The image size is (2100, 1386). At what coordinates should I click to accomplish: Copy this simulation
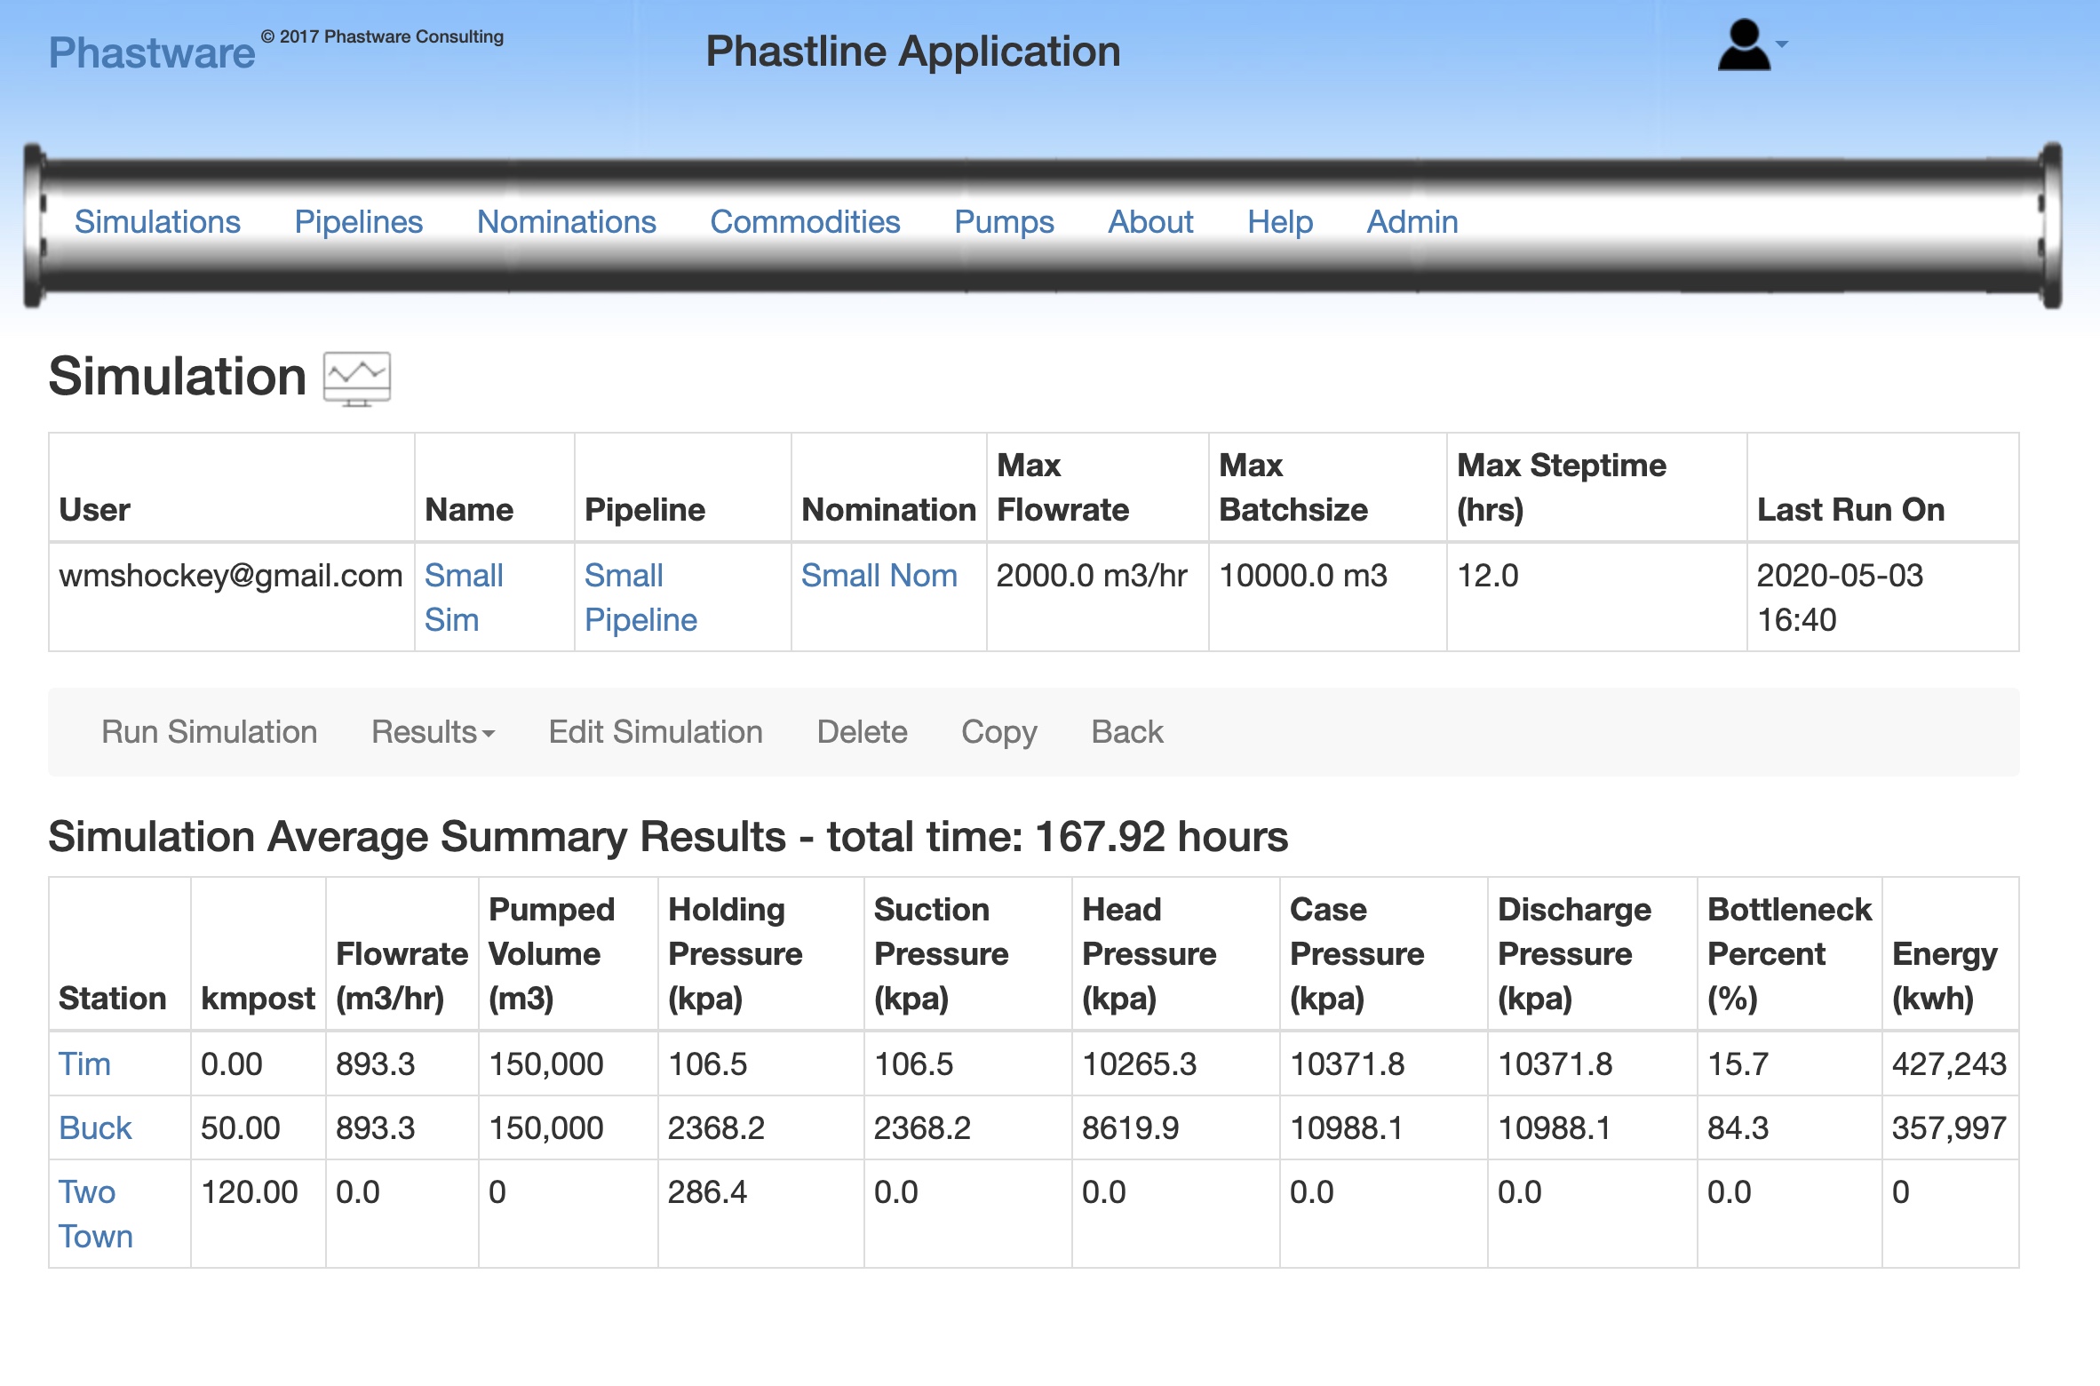pyautogui.click(x=998, y=731)
